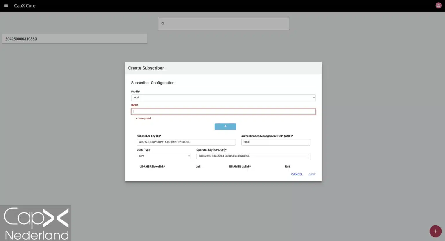The height and width of the screenshot is (241, 445).
Task: Click the Subscriber Configuration heading
Action: point(153,83)
